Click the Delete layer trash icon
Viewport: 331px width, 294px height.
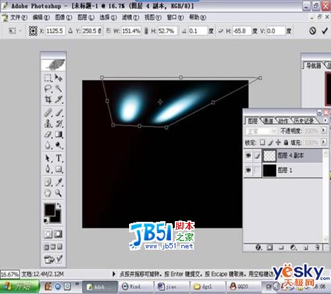click(317, 248)
